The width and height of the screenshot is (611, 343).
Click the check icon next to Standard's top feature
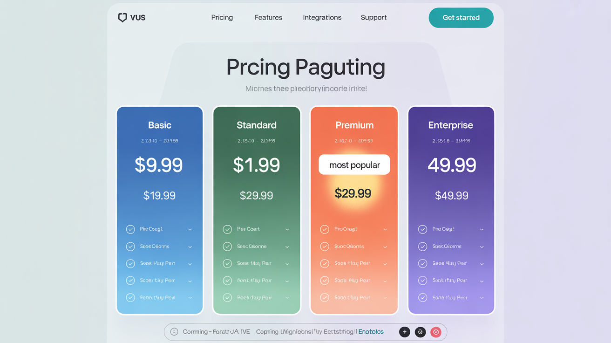pos(227,229)
